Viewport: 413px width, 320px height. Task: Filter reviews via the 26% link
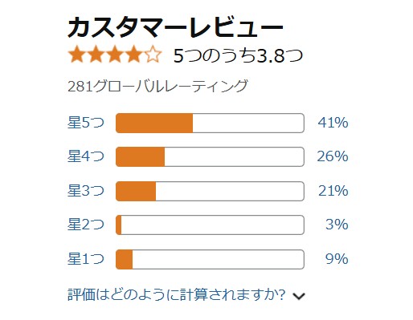[333, 156]
